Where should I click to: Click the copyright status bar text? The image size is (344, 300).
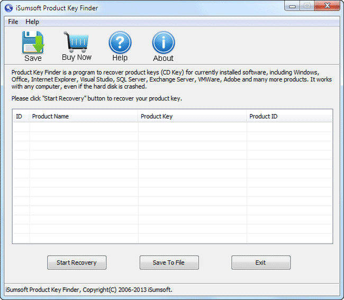click(x=89, y=290)
